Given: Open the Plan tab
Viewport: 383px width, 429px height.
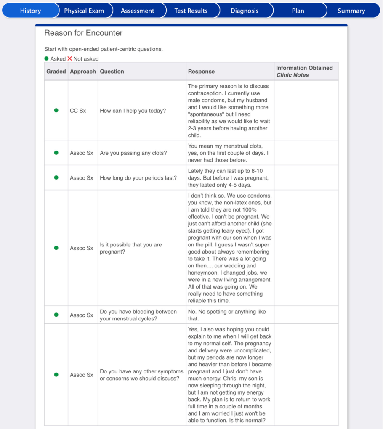Looking at the screenshot, I should coord(298,11).
